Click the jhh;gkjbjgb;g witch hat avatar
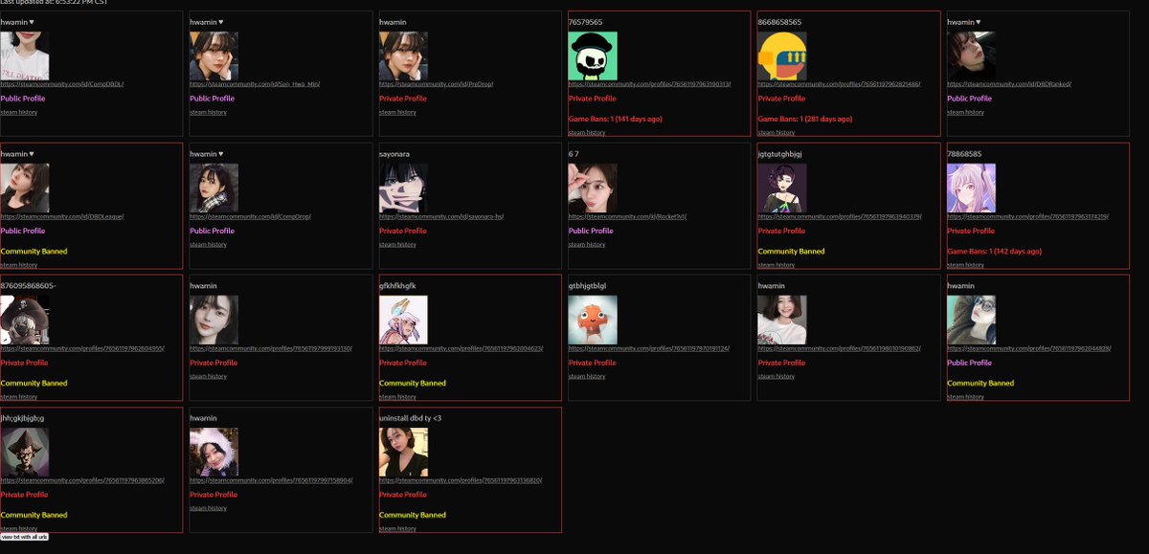The width and height of the screenshot is (1149, 554). pyautogui.click(x=24, y=452)
